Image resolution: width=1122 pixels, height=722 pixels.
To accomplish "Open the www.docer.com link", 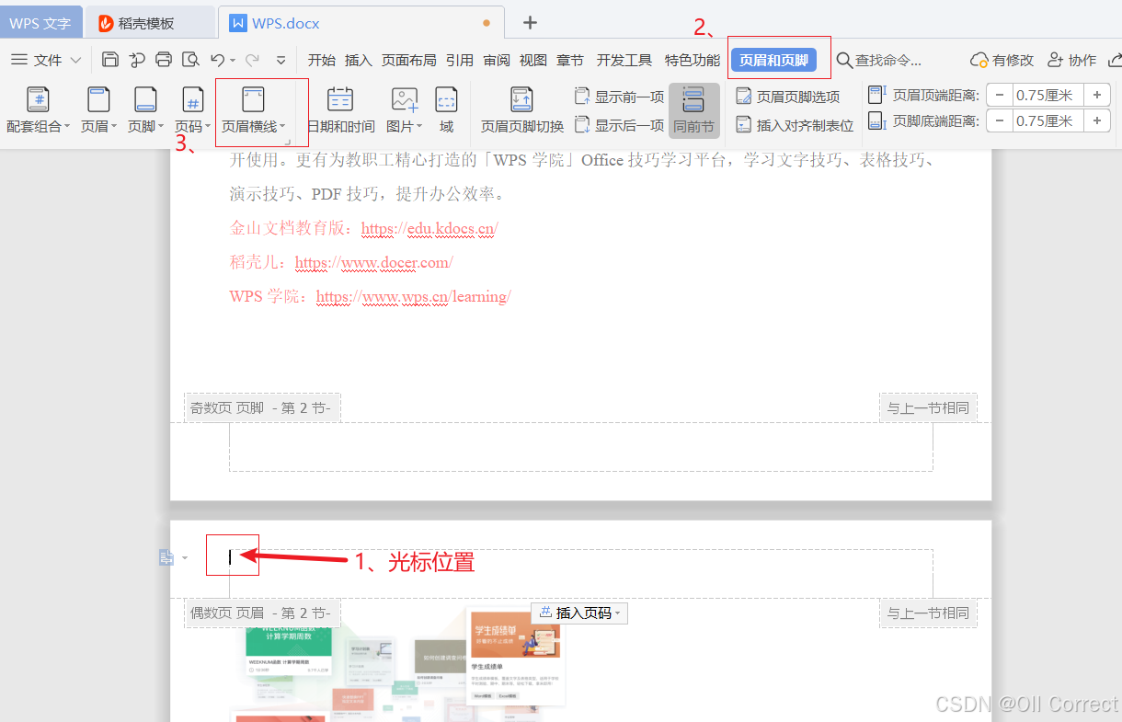I will click(x=373, y=262).
